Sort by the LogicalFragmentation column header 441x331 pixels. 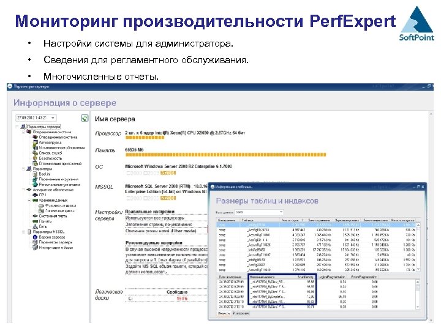(x=332, y=277)
